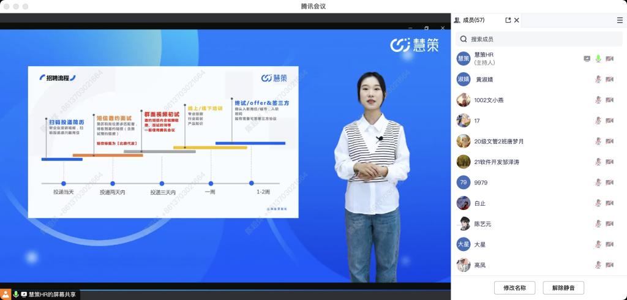The width and height of the screenshot is (627, 300).
Task: Click the 解除静音 button
Action: (x=563, y=288)
